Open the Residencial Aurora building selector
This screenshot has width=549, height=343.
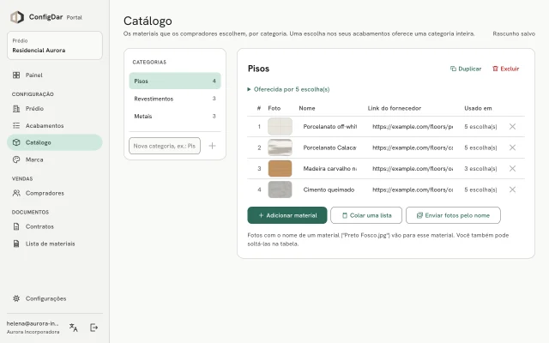(55, 45)
